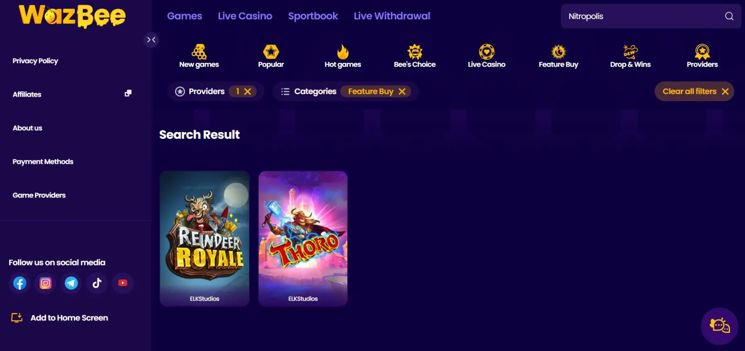Select the Popular star icon
745x351 pixels.
271,52
